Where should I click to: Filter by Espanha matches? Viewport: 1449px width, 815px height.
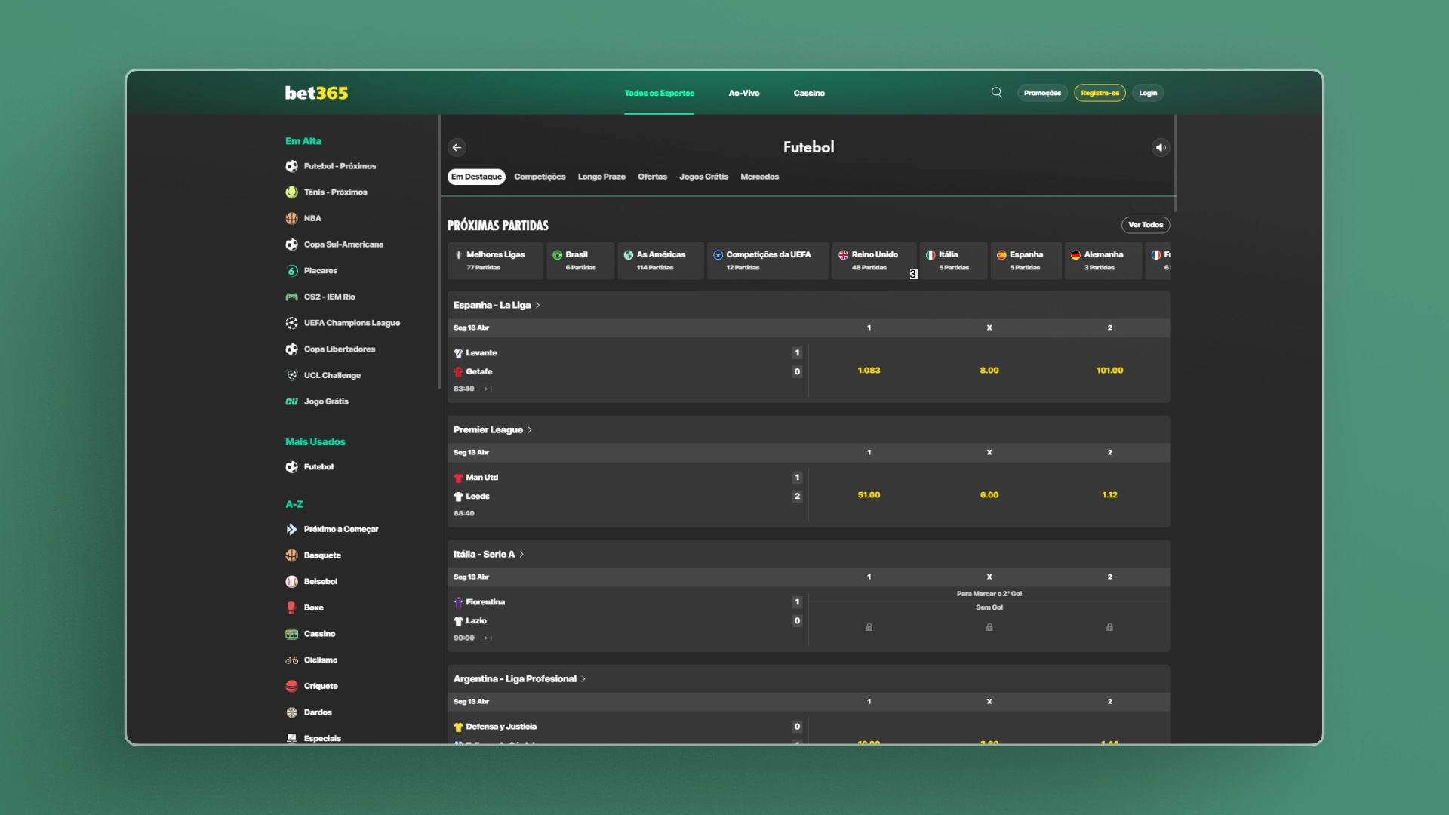pyautogui.click(x=1026, y=261)
